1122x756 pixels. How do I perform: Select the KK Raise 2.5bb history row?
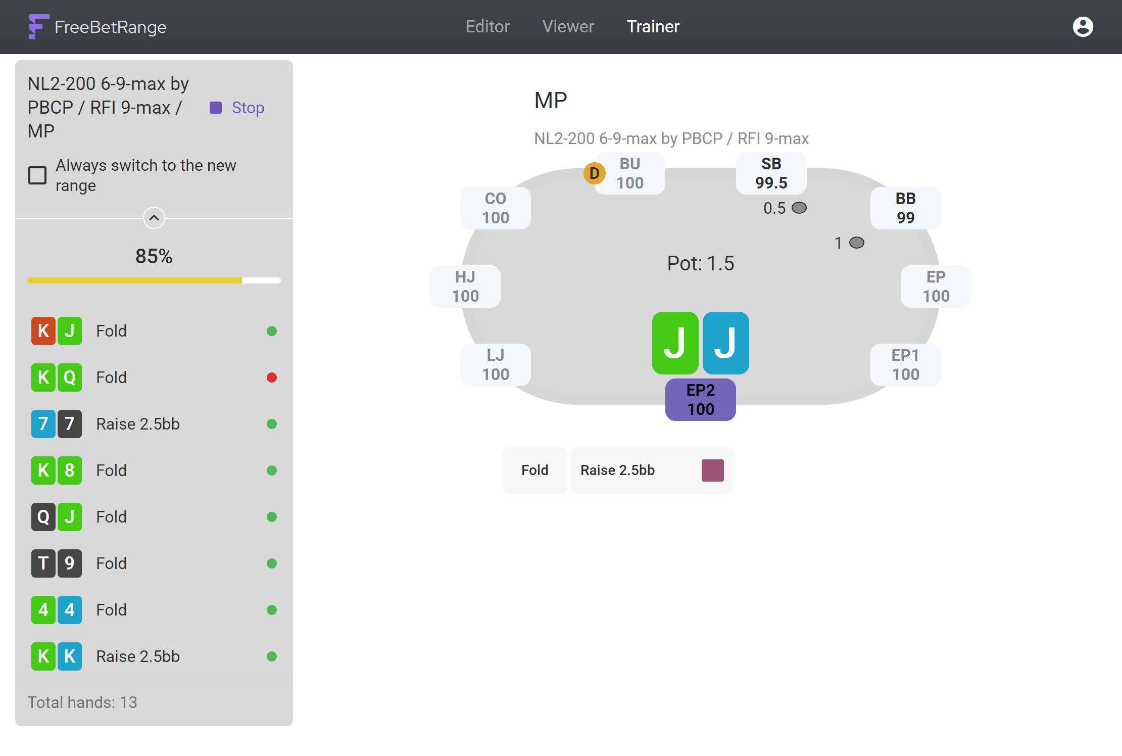click(154, 656)
